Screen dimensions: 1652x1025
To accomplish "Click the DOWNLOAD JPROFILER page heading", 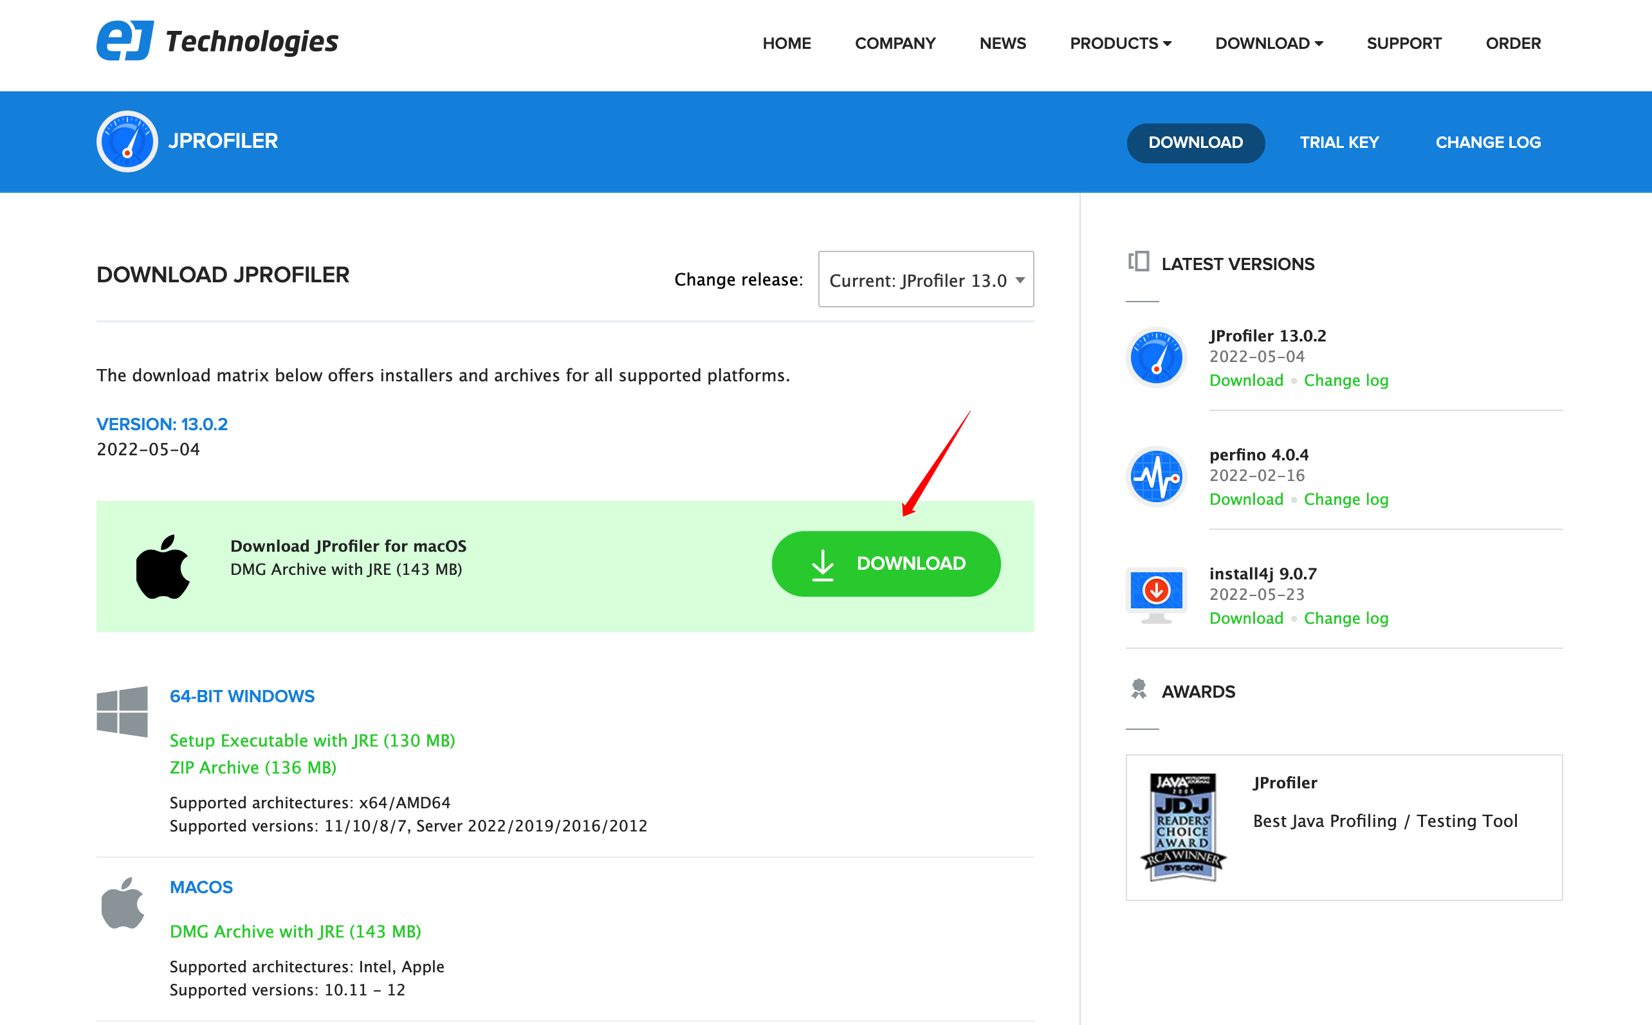I will point(223,275).
